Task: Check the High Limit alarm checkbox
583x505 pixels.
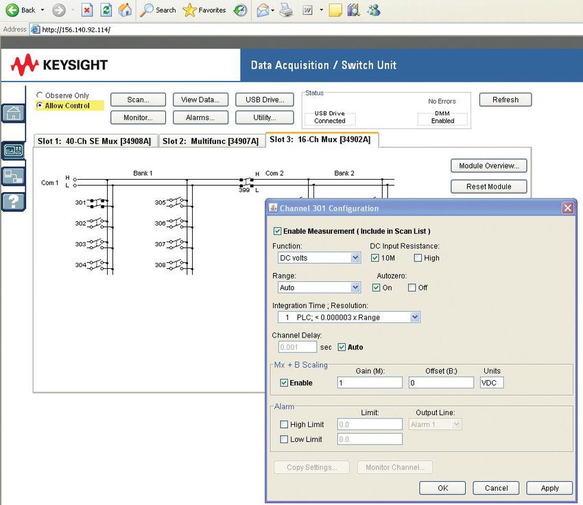Action: point(284,424)
